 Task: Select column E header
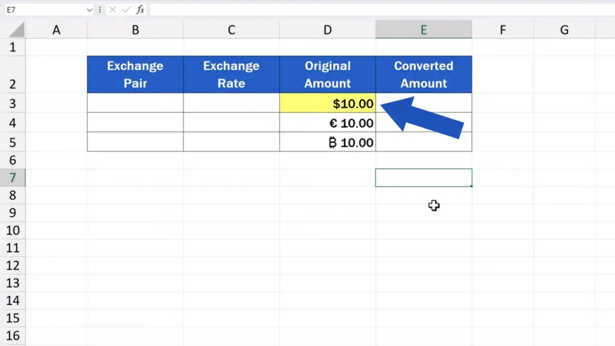click(423, 29)
